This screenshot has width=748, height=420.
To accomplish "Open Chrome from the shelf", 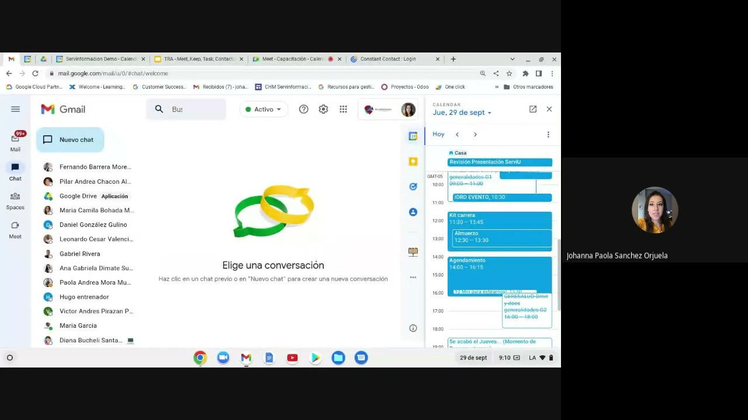I will click(200, 358).
